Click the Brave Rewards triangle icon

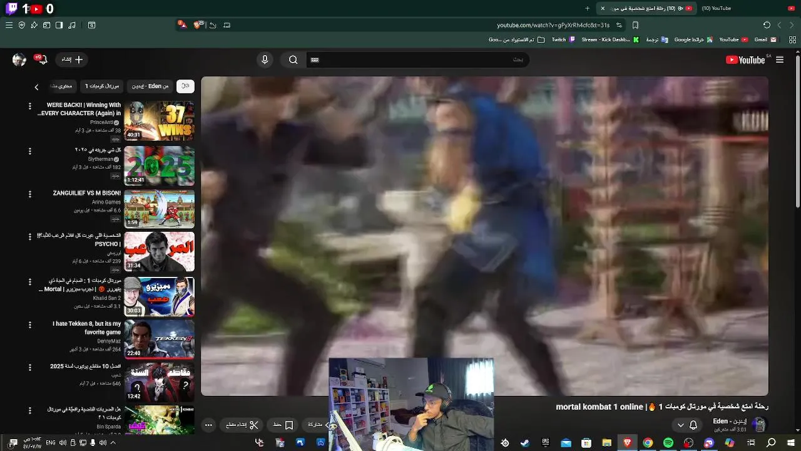click(182, 24)
